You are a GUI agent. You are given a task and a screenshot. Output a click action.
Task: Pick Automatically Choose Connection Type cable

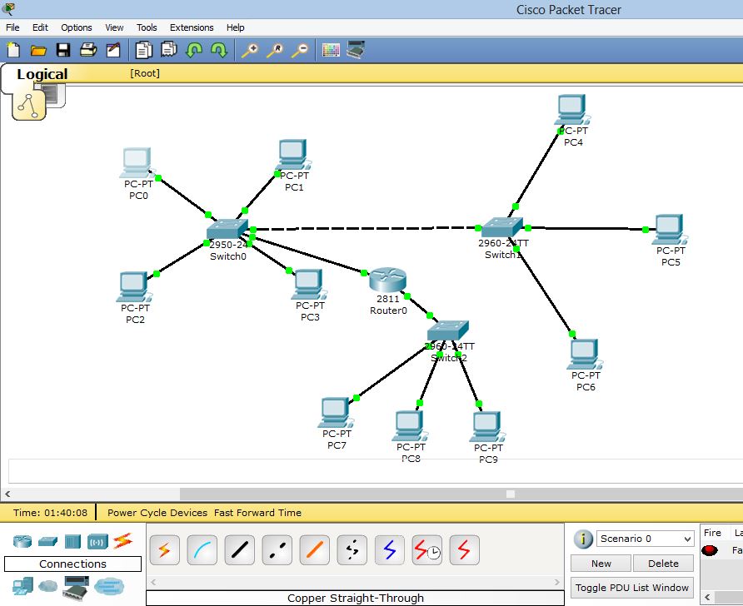click(164, 550)
